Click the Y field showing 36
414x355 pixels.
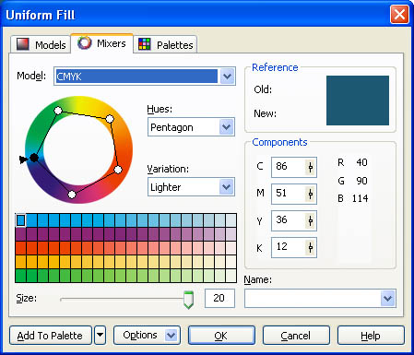point(289,220)
